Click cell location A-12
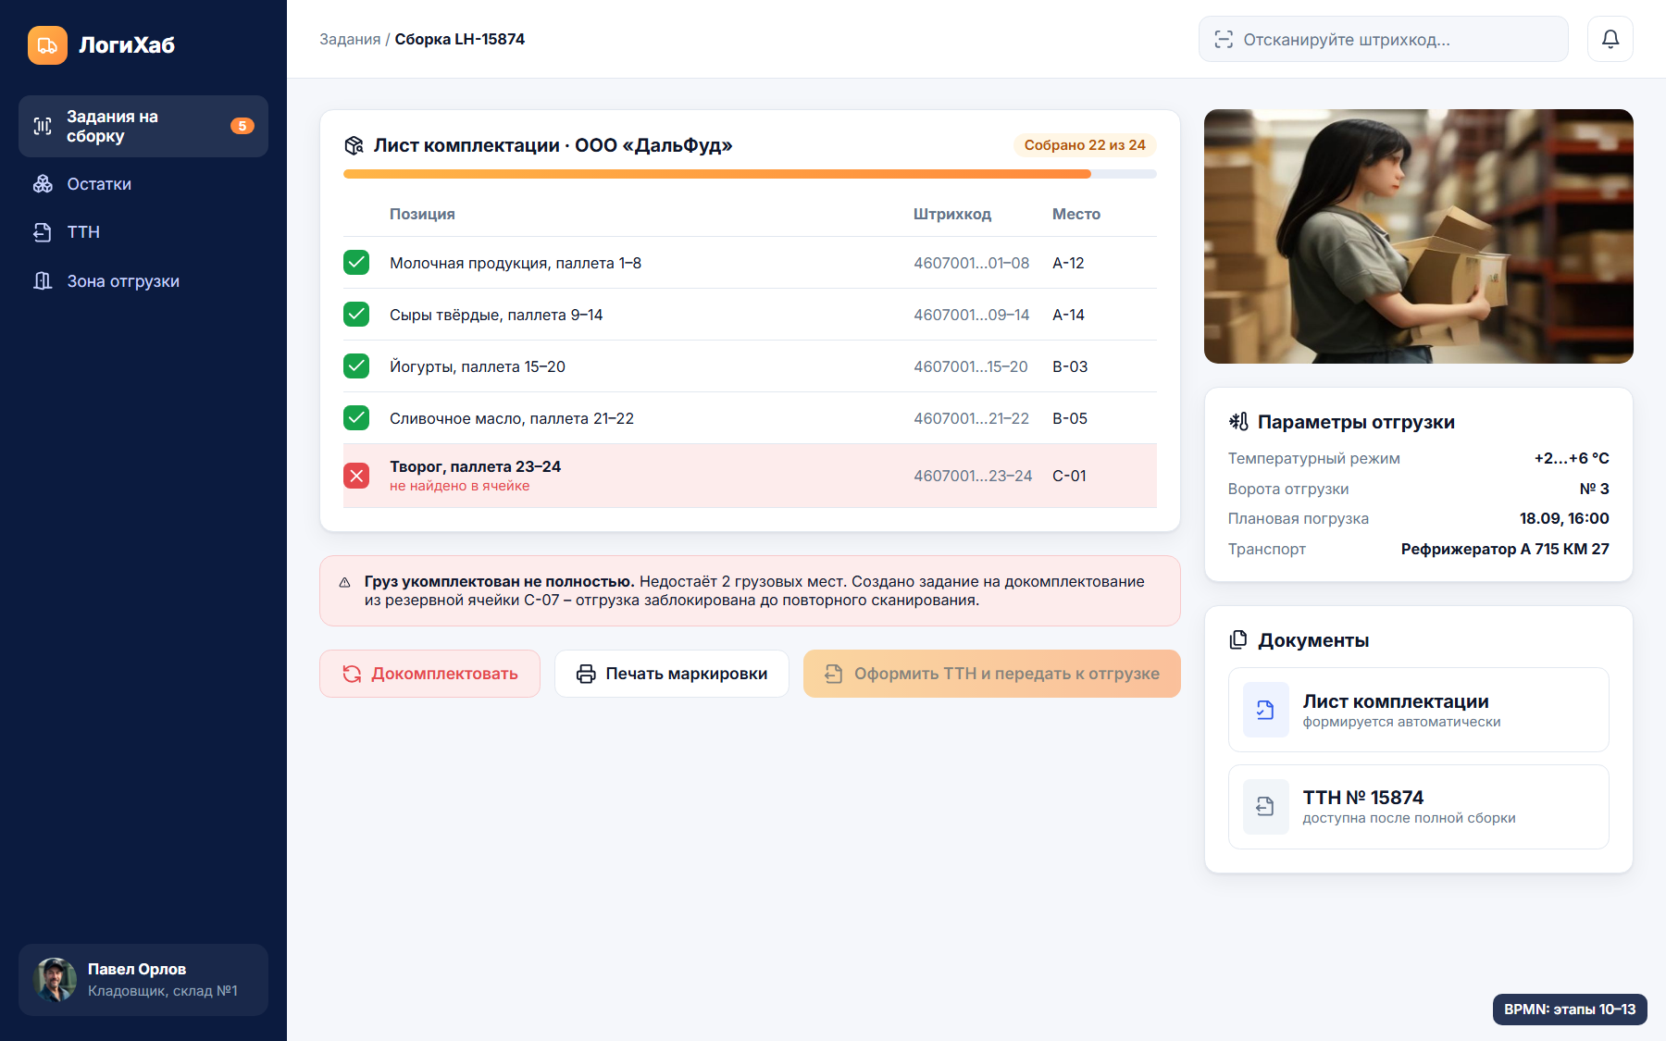Screen dimensions: 1666x1041 pyautogui.click(x=1068, y=263)
